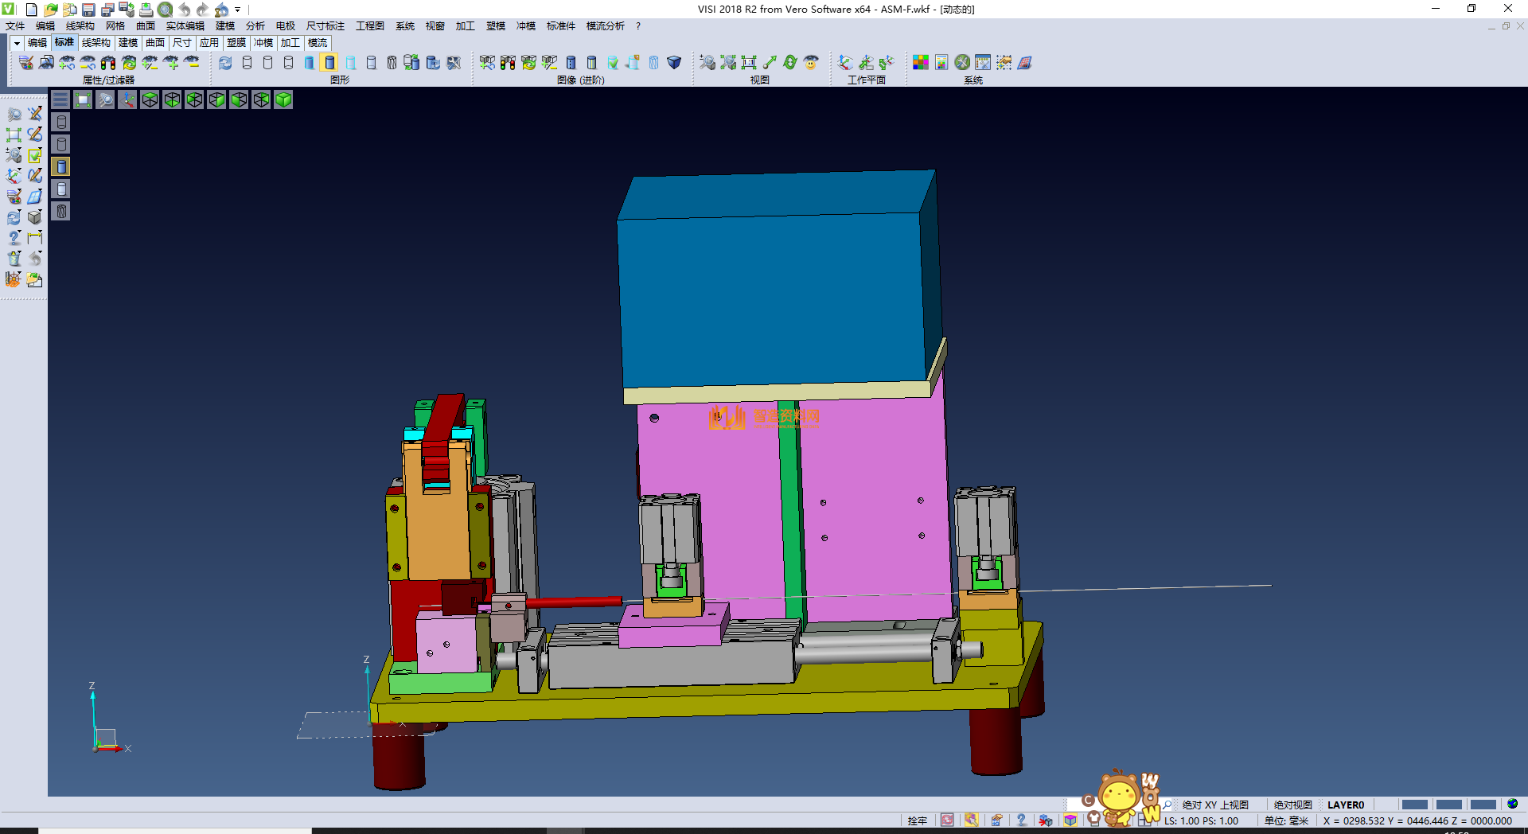Click the 单位: 毫米 units button
Screen dimensions: 1528x834
[1286, 820]
